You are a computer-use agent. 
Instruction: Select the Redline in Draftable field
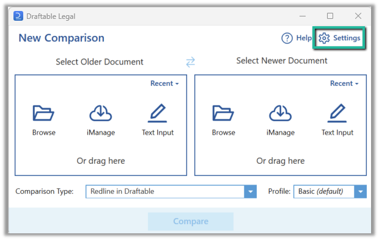tap(165, 191)
